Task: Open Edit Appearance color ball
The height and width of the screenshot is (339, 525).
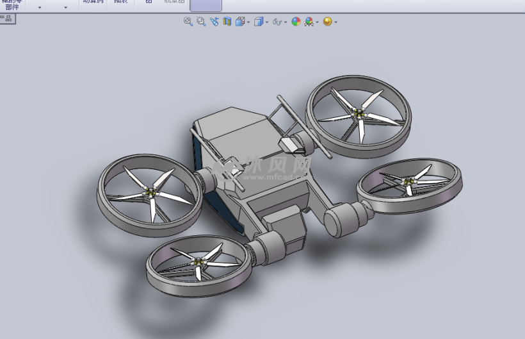Action: click(296, 21)
